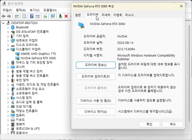This screenshot has width=192, height=140.
Task: Close the NVIDIA GeForce RTX 3060 properties dialog
Action: (x=181, y=6)
